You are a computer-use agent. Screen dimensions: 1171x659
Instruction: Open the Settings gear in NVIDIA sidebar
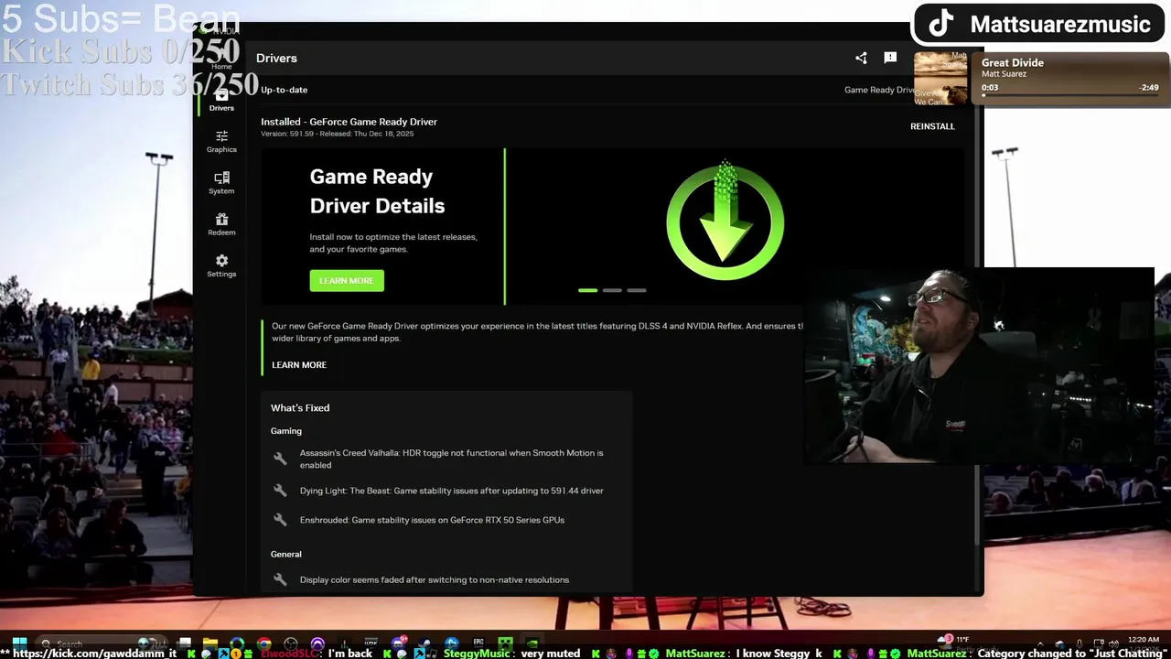point(221,266)
